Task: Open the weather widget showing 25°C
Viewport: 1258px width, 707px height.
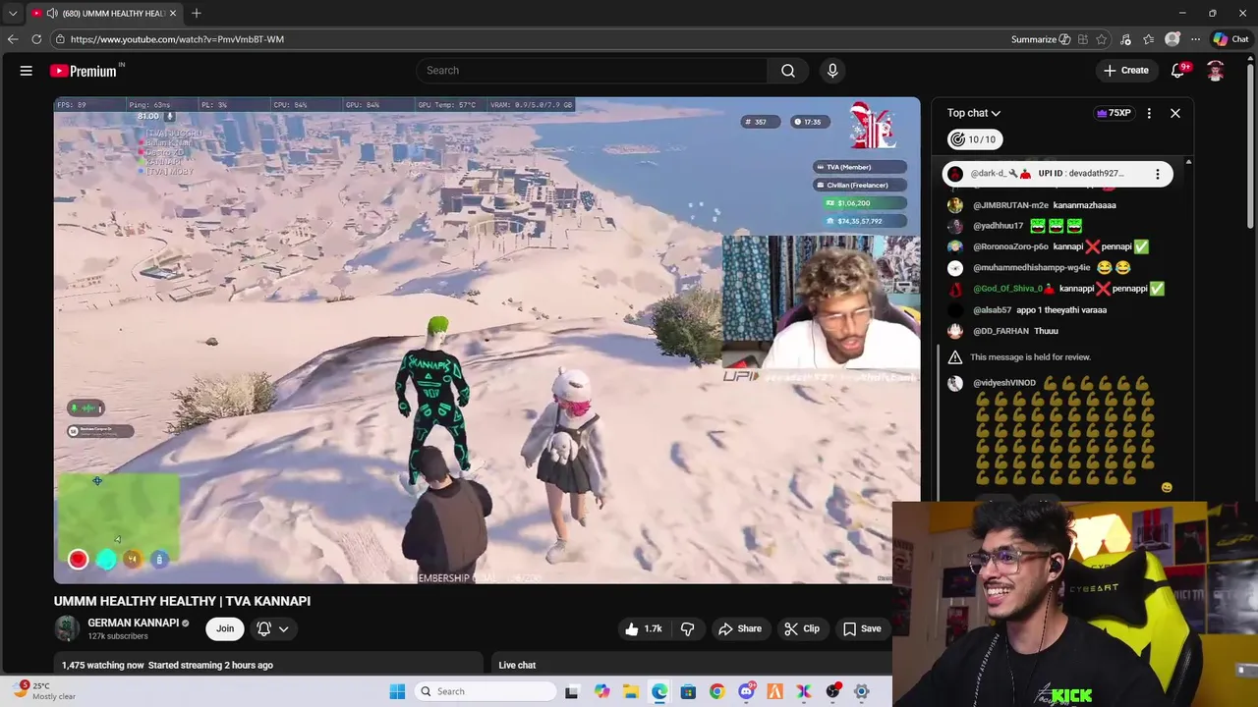Action: coord(44,691)
